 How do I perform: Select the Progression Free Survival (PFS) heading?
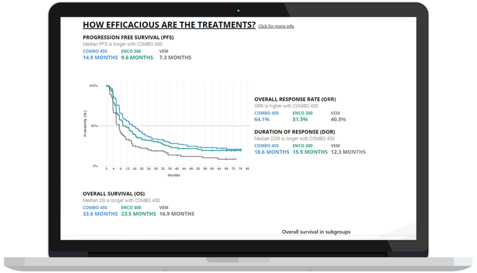pyautogui.click(x=128, y=37)
